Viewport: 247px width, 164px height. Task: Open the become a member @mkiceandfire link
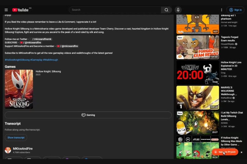67,46
